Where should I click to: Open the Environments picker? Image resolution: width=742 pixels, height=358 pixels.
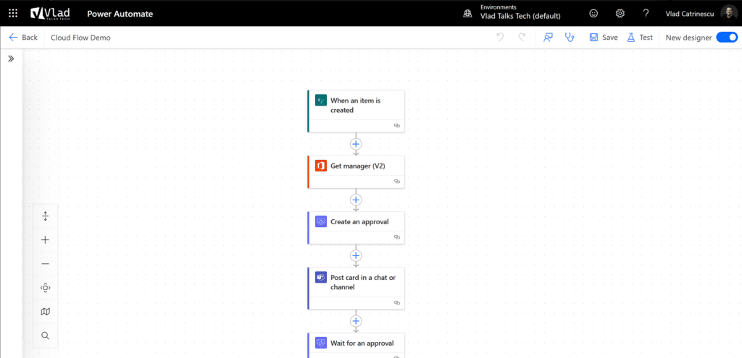coord(512,13)
